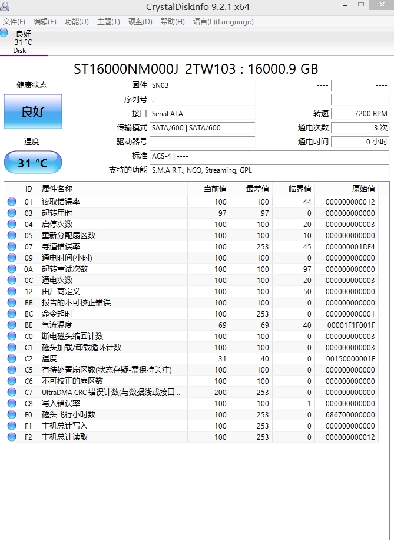This screenshot has height=540, width=394.
Task: Open the 功能(U) menu
Action: click(77, 22)
